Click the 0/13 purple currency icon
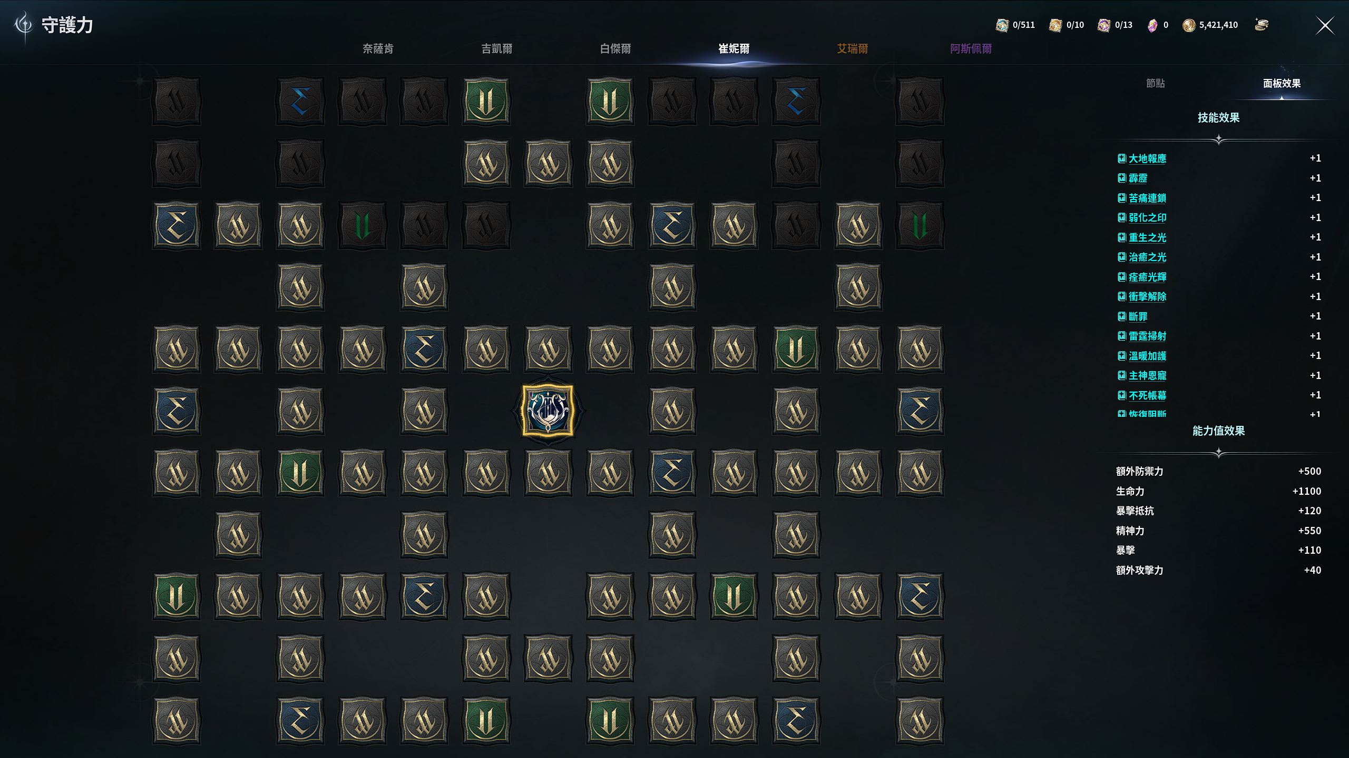The width and height of the screenshot is (1349, 758). click(x=1104, y=25)
